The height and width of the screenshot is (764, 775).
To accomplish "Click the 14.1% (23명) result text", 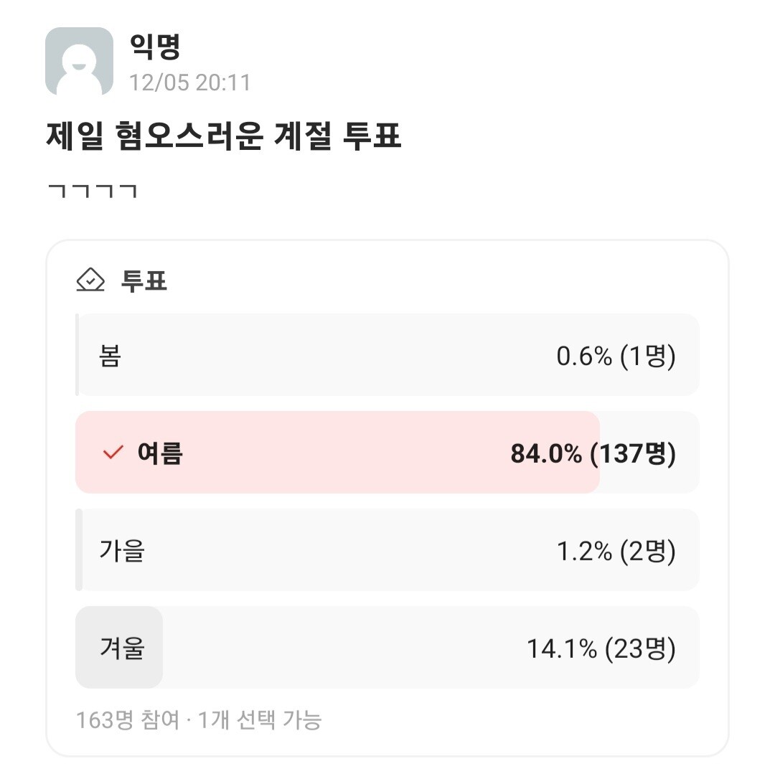I will tap(601, 649).
